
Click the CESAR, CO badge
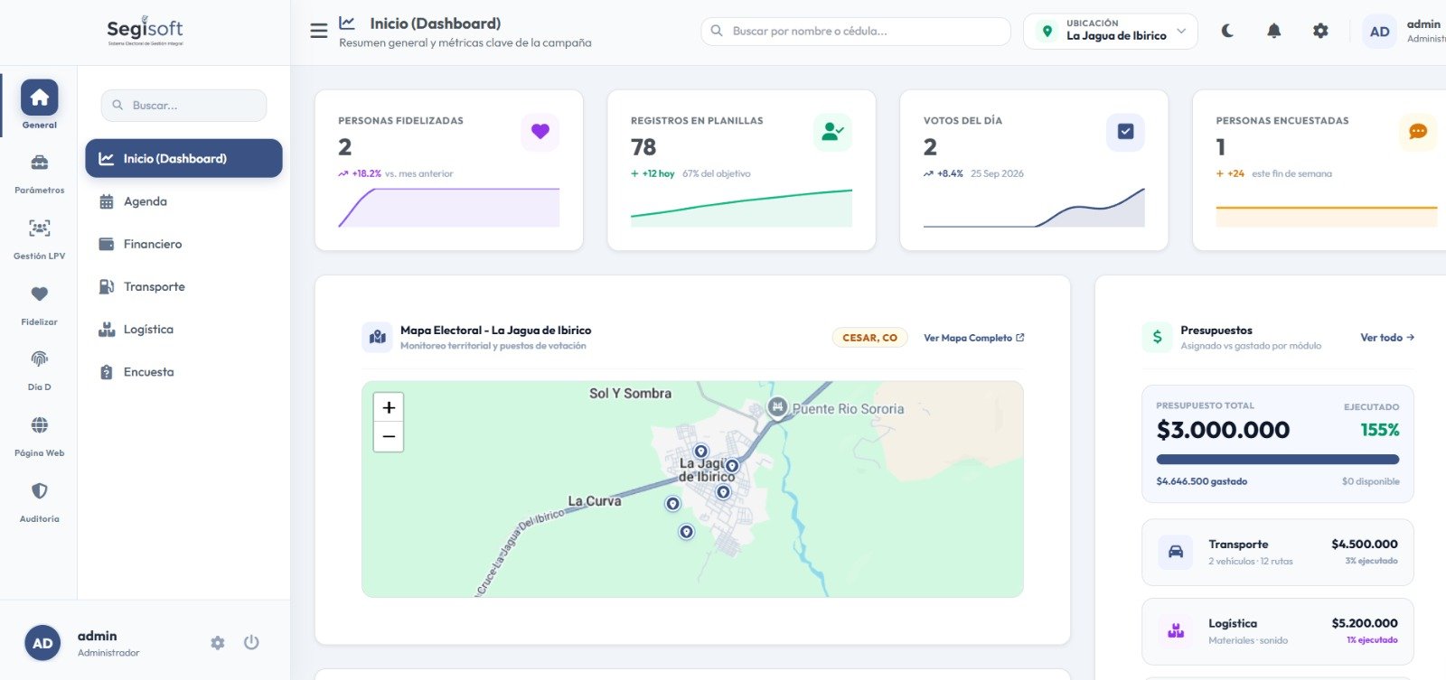click(x=869, y=338)
